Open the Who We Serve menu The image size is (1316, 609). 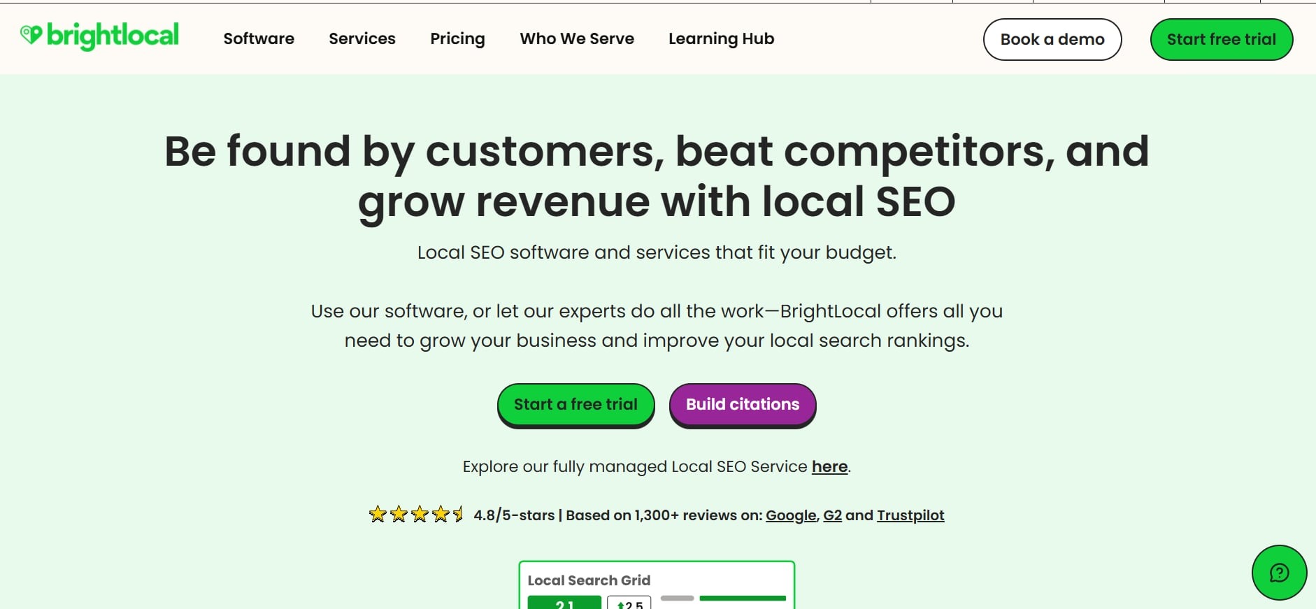click(577, 38)
